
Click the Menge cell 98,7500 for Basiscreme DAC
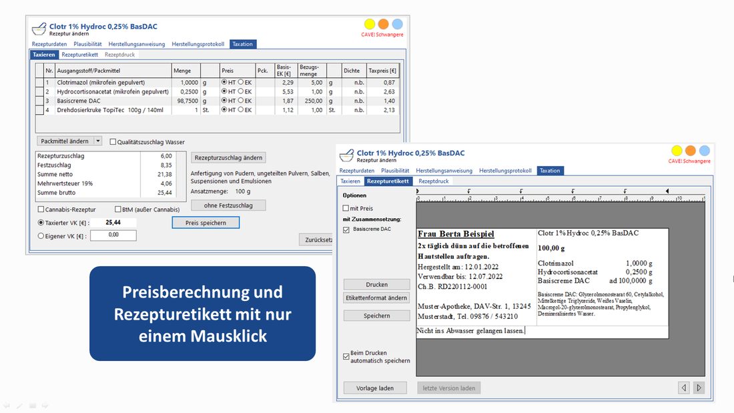[186, 101]
